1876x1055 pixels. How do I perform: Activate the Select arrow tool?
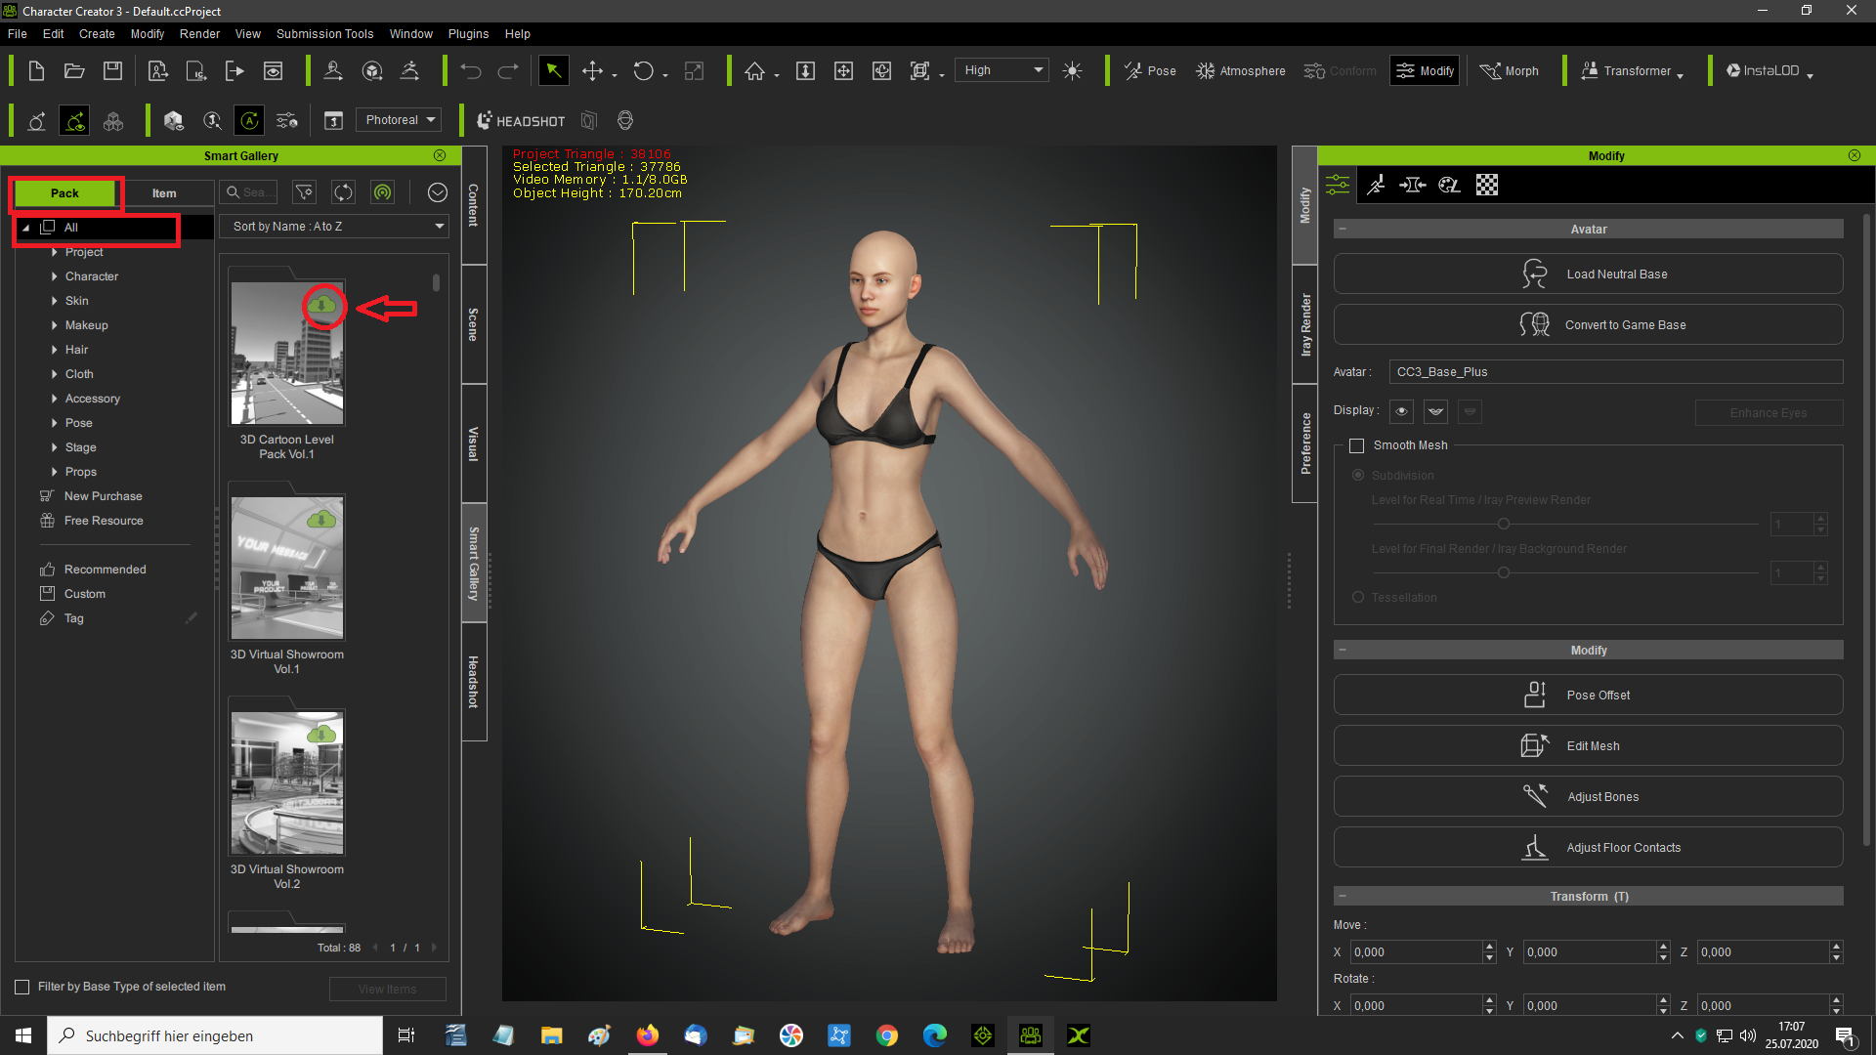553,70
